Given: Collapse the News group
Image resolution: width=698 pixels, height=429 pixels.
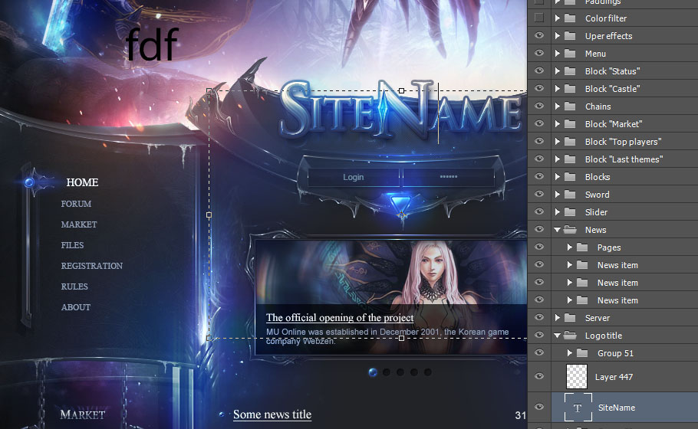Looking at the screenshot, I should pos(558,230).
